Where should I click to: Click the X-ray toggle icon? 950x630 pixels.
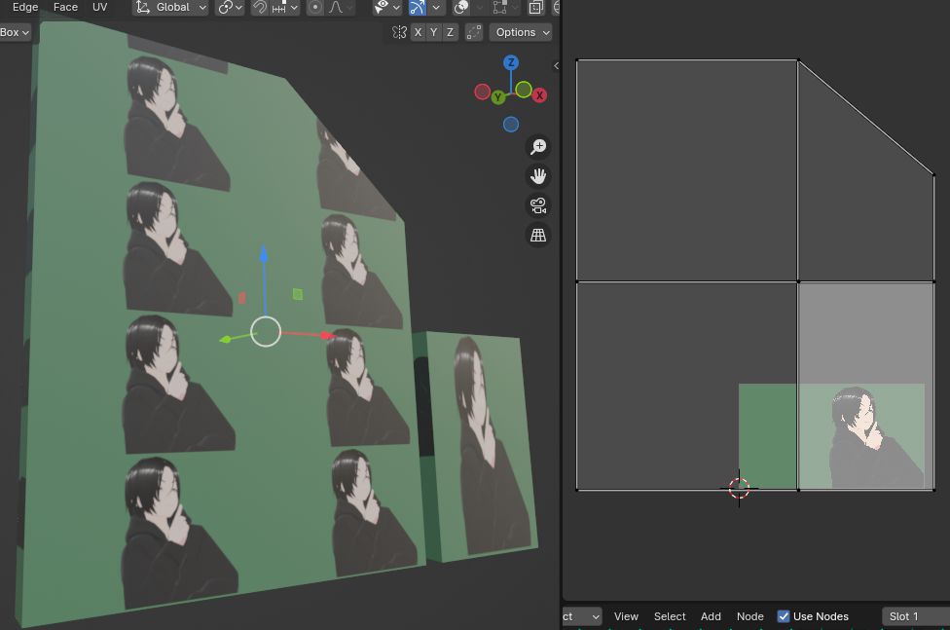pos(536,7)
